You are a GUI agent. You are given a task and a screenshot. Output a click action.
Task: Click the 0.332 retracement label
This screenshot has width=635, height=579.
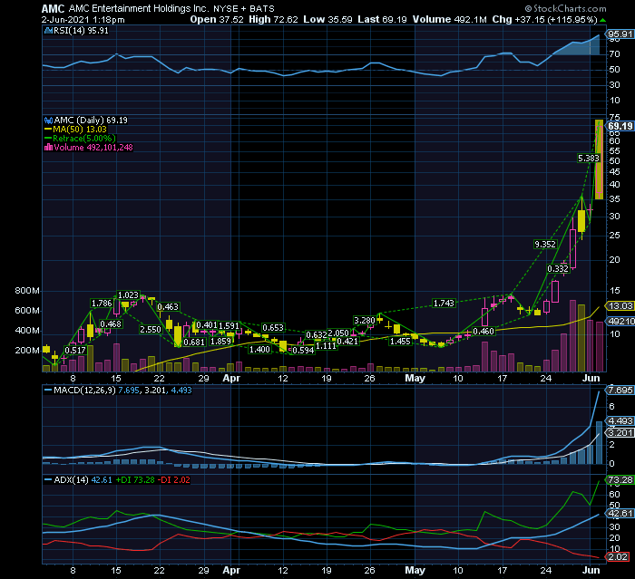(558, 269)
